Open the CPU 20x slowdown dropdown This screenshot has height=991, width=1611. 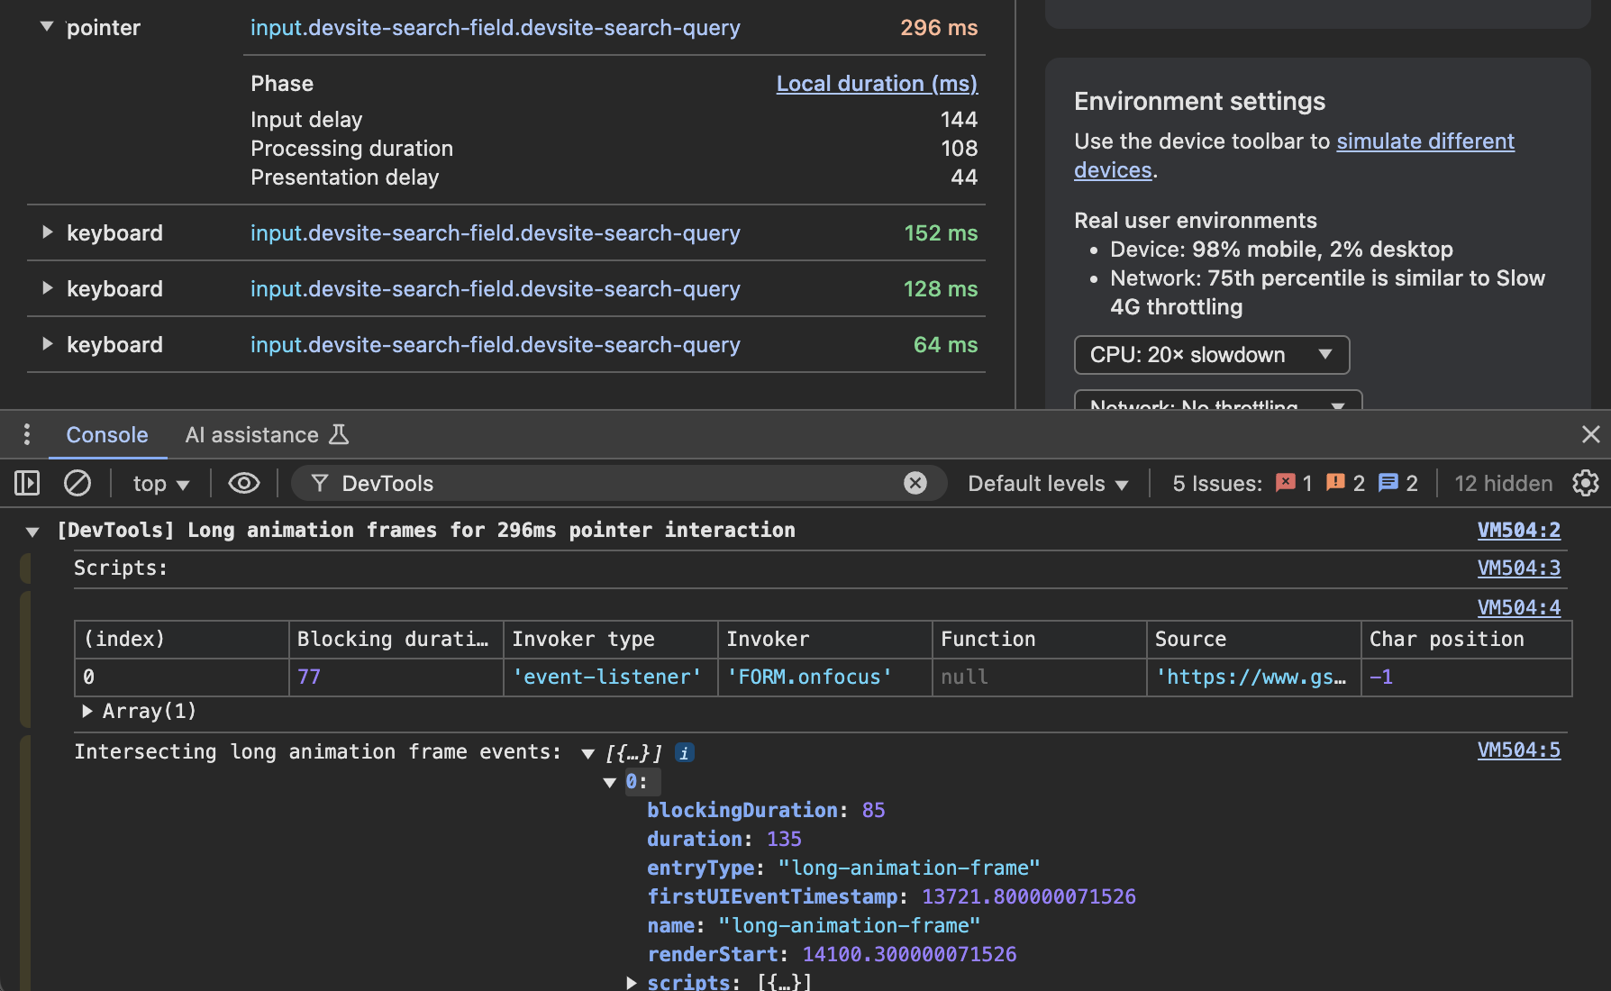pos(1212,355)
